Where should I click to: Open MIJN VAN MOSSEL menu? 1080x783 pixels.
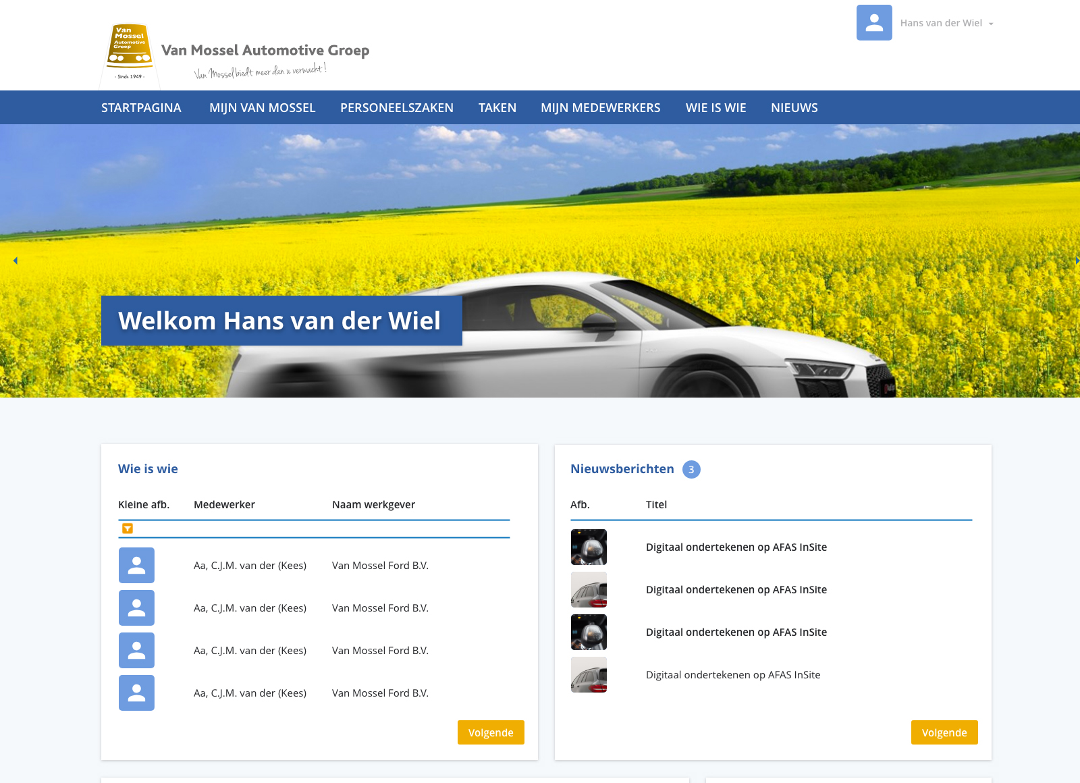(263, 108)
